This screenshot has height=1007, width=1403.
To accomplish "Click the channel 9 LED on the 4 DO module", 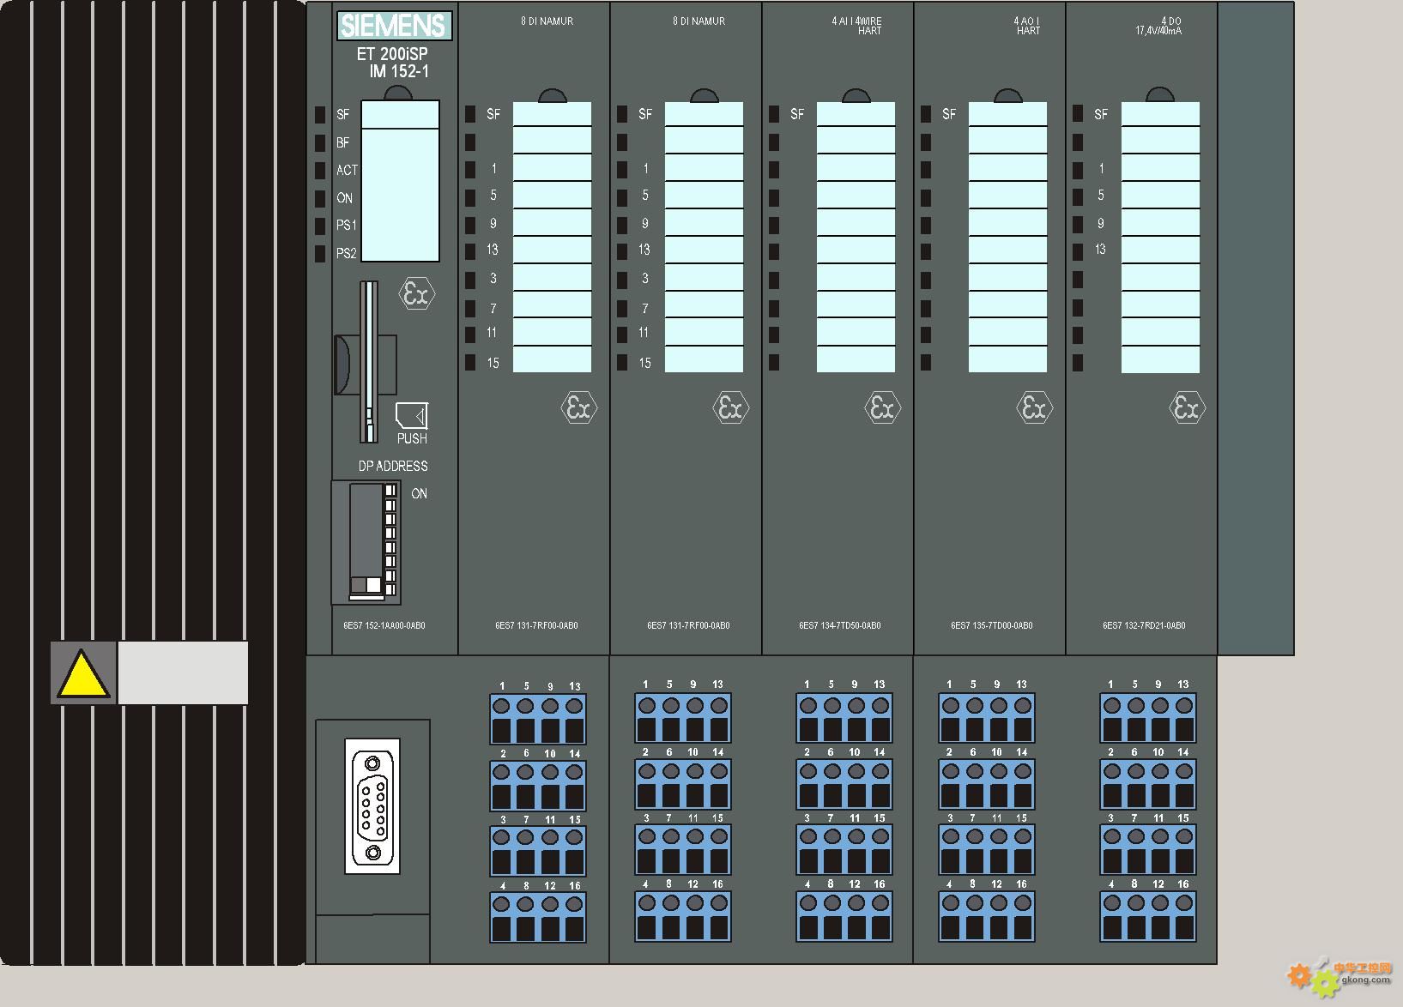I will pyautogui.click(x=1078, y=224).
